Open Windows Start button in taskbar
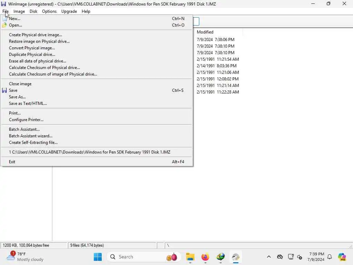This screenshot has height=265, width=353. coord(98,257)
